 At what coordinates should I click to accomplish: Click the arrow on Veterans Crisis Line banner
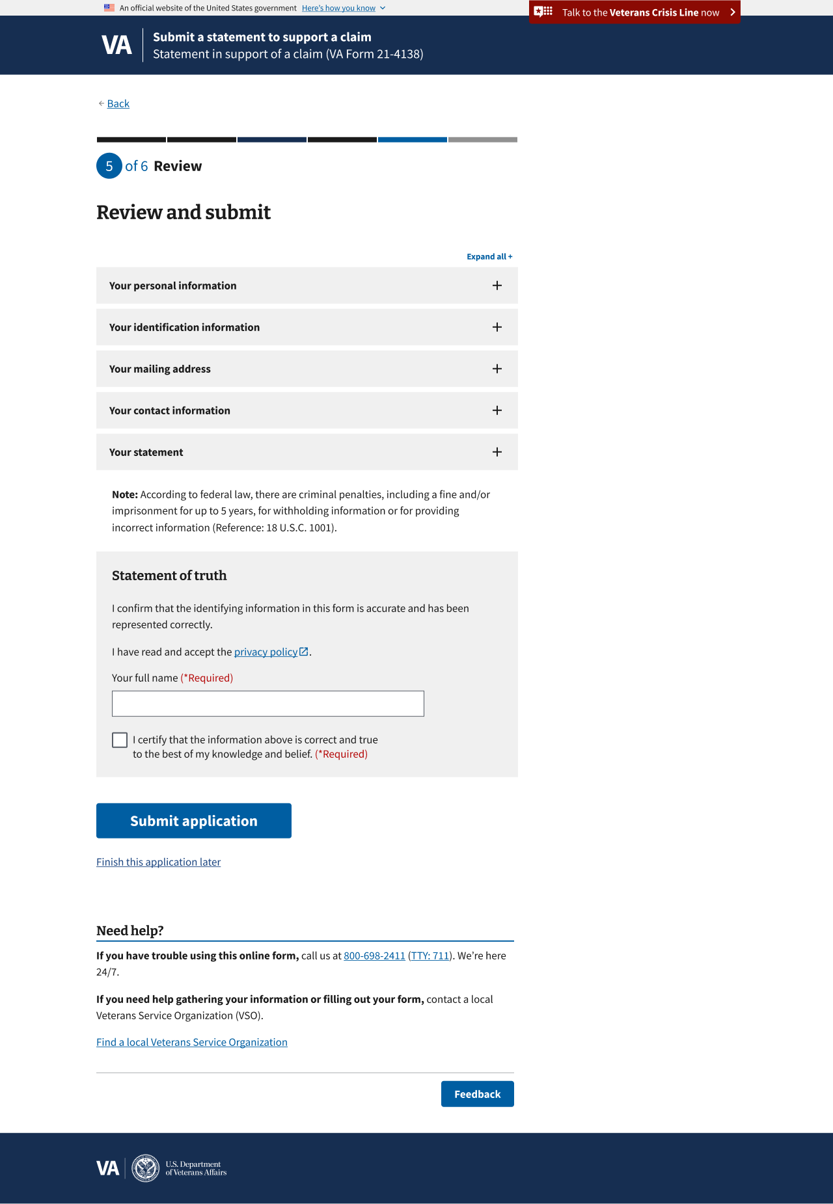point(732,12)
